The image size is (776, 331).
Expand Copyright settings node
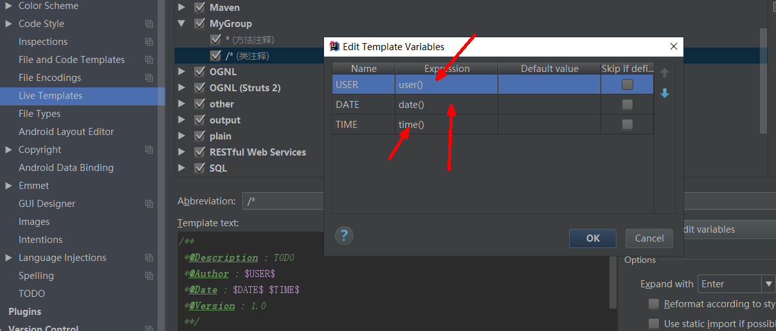tap(8, 150)
